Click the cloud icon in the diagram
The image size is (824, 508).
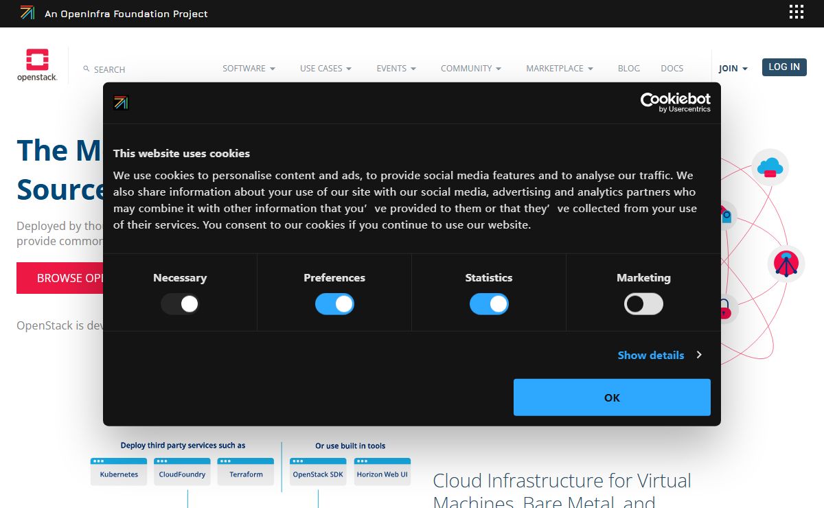pos(770,167)
